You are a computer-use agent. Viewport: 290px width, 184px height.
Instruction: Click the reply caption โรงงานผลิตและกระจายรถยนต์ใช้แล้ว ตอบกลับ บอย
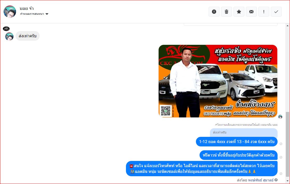click(246, 125)
